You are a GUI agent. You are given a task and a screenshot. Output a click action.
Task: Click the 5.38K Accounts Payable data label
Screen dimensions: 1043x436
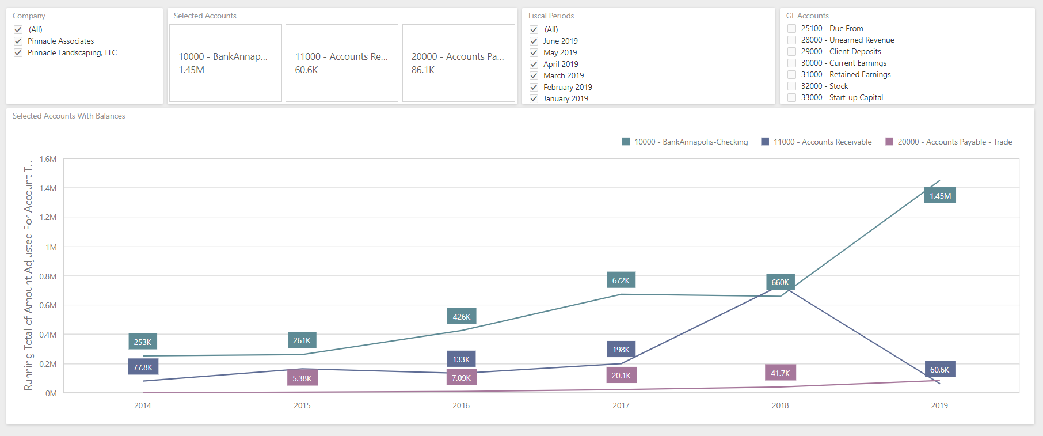[x=302, y=378]
